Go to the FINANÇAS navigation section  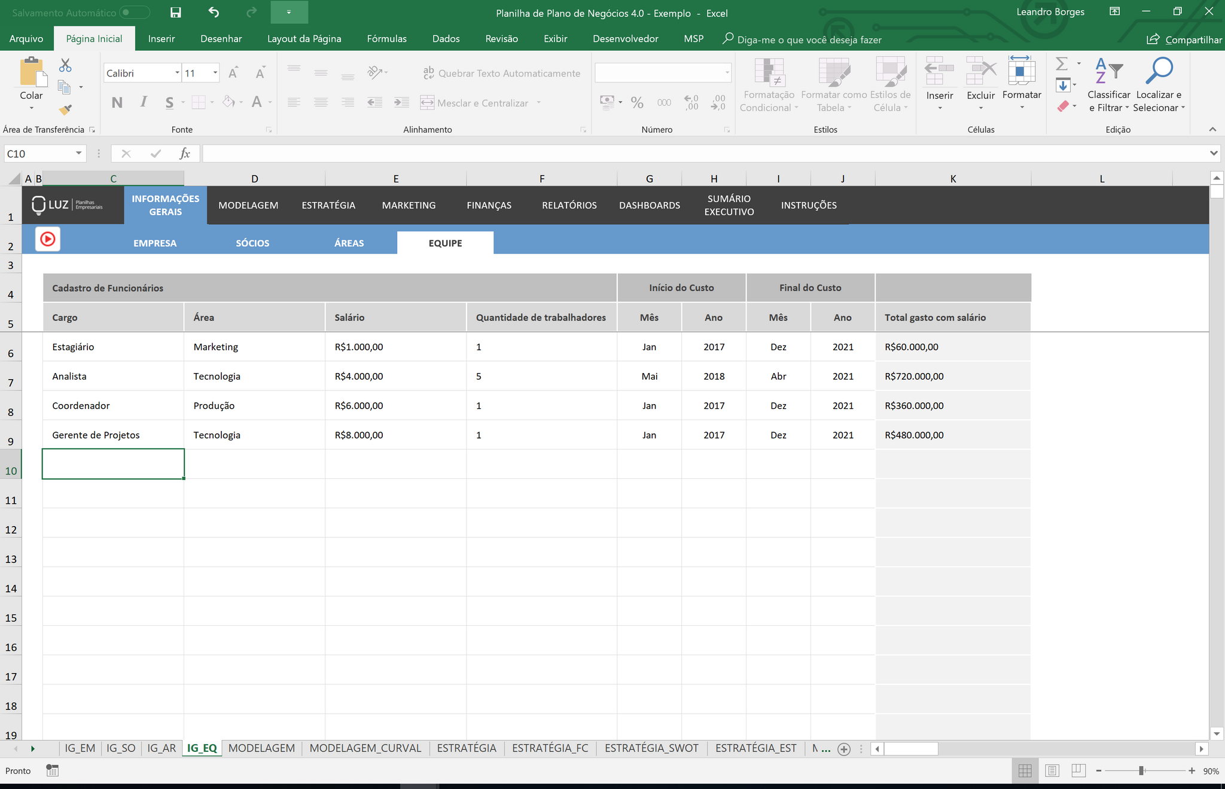(489, 205)
